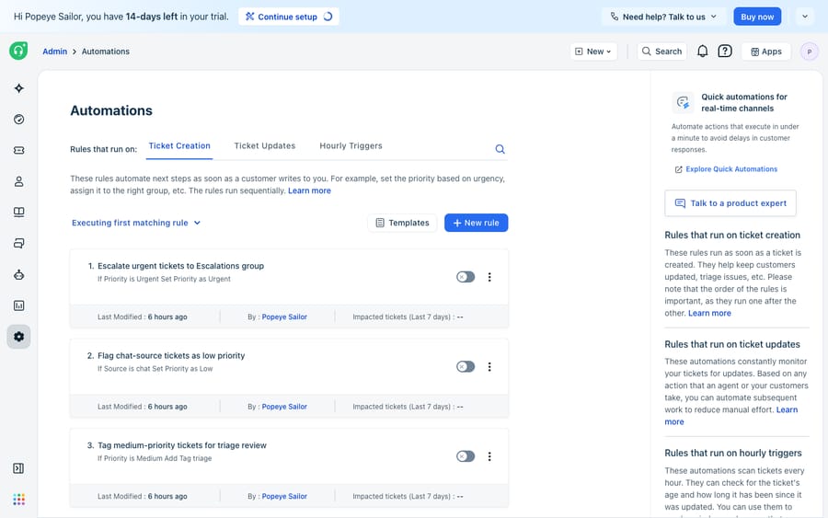
Task: Switch to the Hourly Triggers tab
Action: point(351,146)
